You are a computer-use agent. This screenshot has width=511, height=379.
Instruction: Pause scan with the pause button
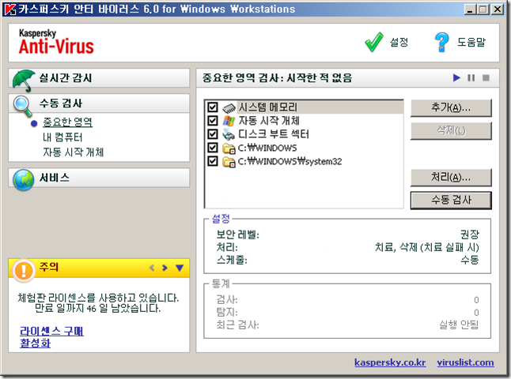pyautogui.click(x=471, y=77)
